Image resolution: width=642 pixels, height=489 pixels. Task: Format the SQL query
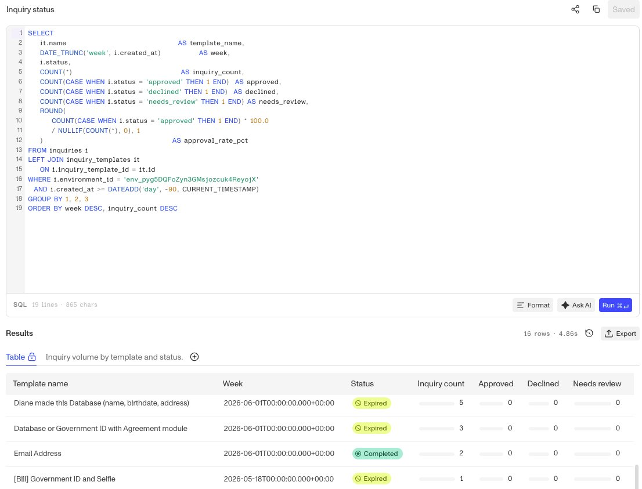tap(533, 305)
